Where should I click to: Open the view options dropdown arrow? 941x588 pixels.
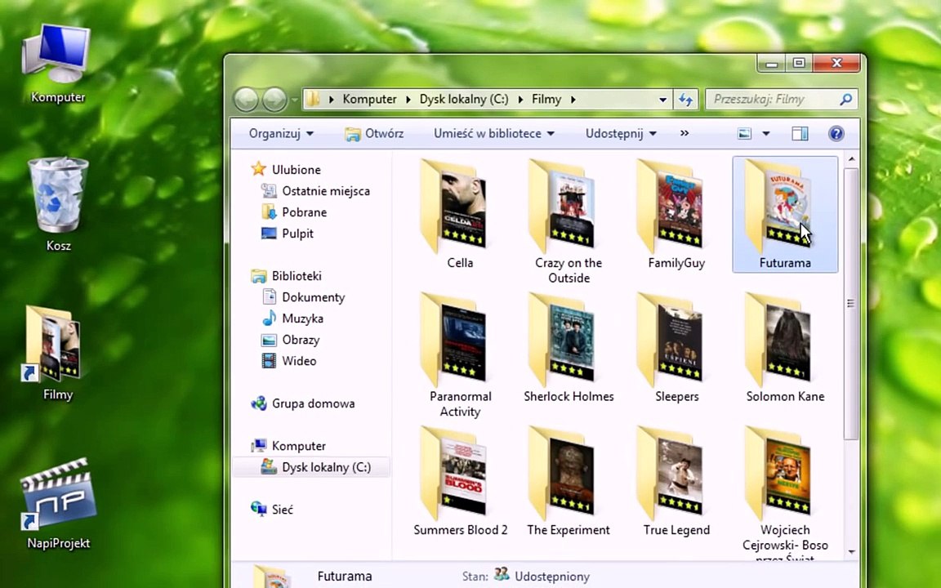765,134
